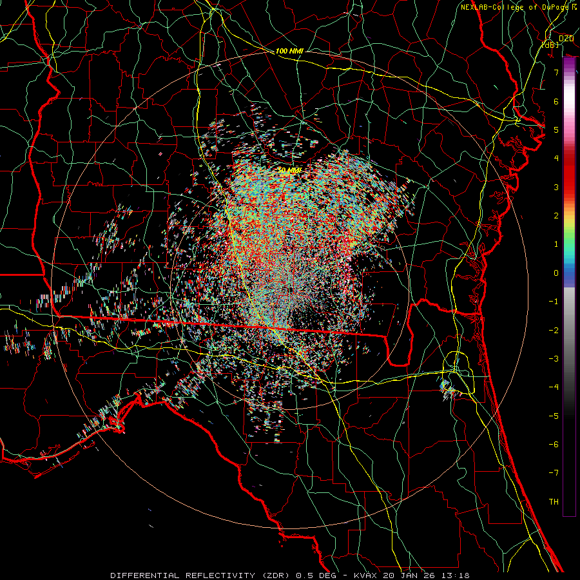The width and height of the screenshot is (580, 580).
Task: Select the "6" value on the dB scale
Action: point(556,101)
